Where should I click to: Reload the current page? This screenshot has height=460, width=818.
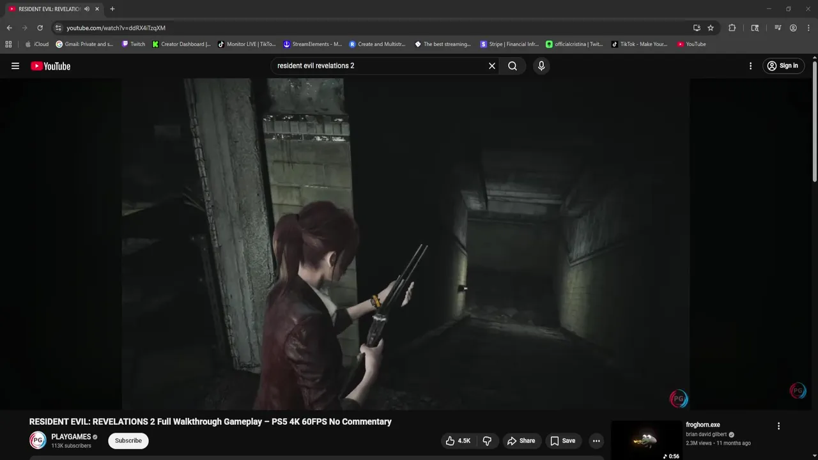coord(40,28)
